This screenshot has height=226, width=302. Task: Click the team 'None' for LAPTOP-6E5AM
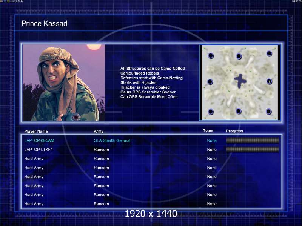tap(212, 140)
